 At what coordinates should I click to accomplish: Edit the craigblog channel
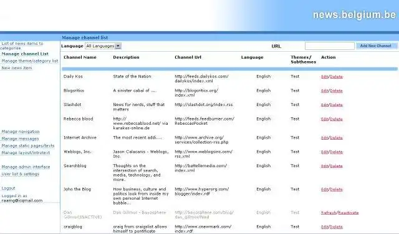click(x=324, y=227)
